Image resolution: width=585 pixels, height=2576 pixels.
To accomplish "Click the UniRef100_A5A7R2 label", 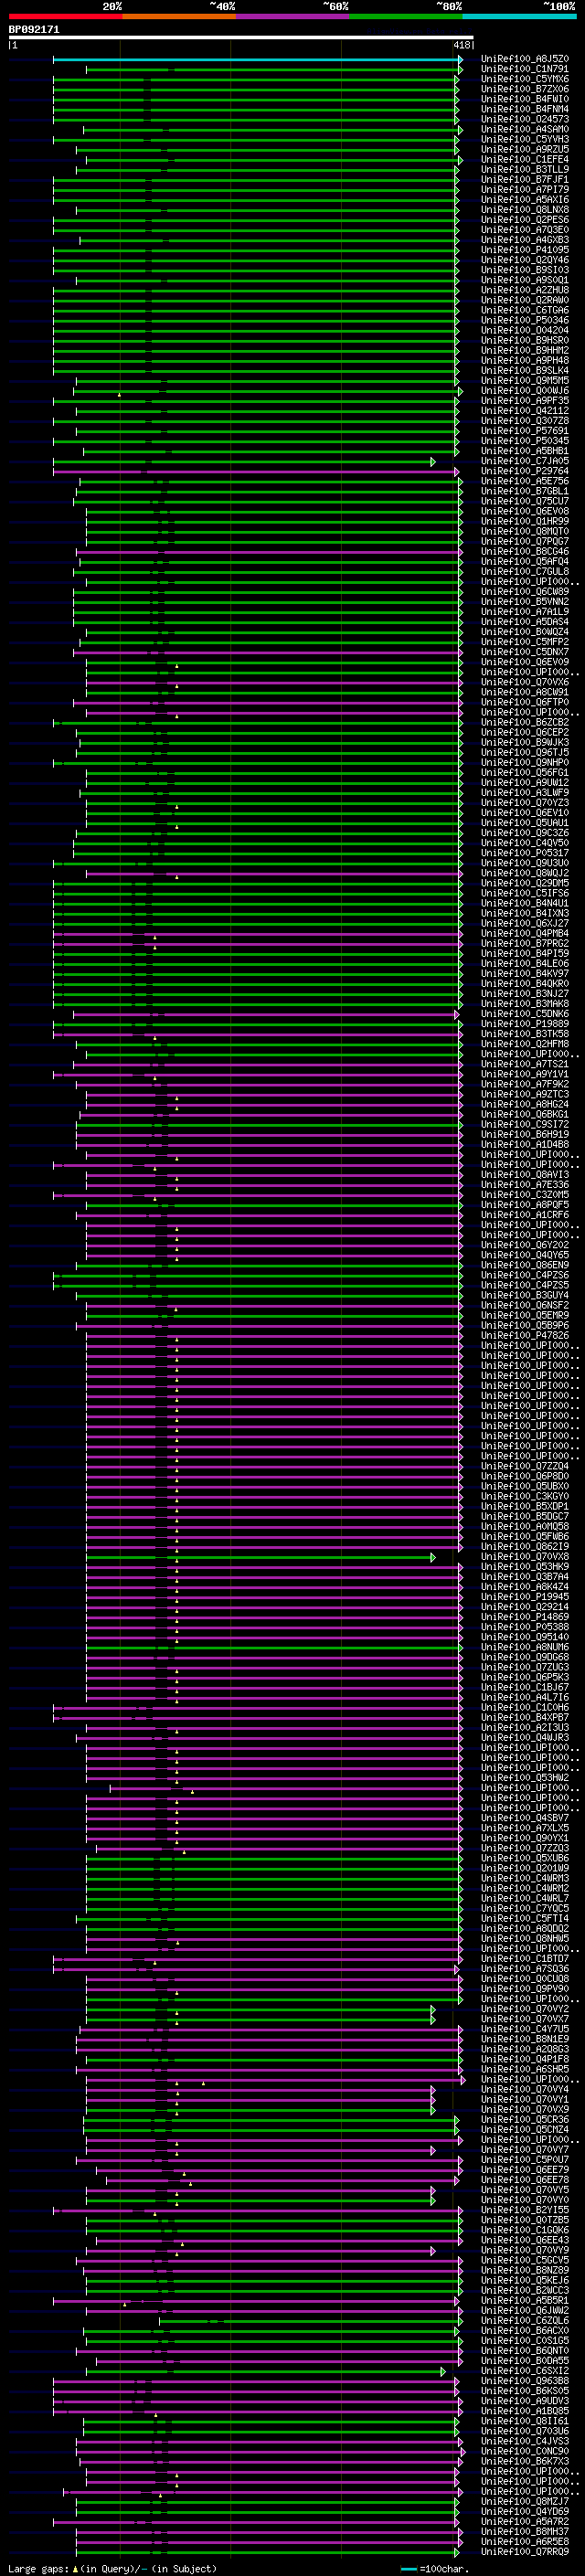I will [x=524, y=2521].
